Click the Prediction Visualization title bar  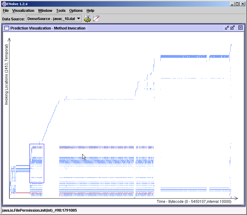(x=124, y=28)
